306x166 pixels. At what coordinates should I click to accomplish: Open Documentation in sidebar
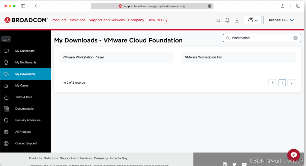coord(26,109)
